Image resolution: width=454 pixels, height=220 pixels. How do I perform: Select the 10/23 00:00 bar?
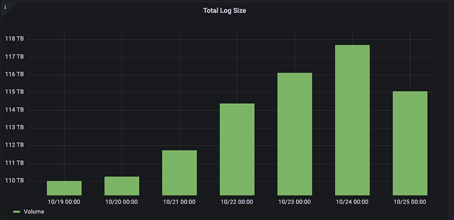pyautogui.click(x=295, y=134)
